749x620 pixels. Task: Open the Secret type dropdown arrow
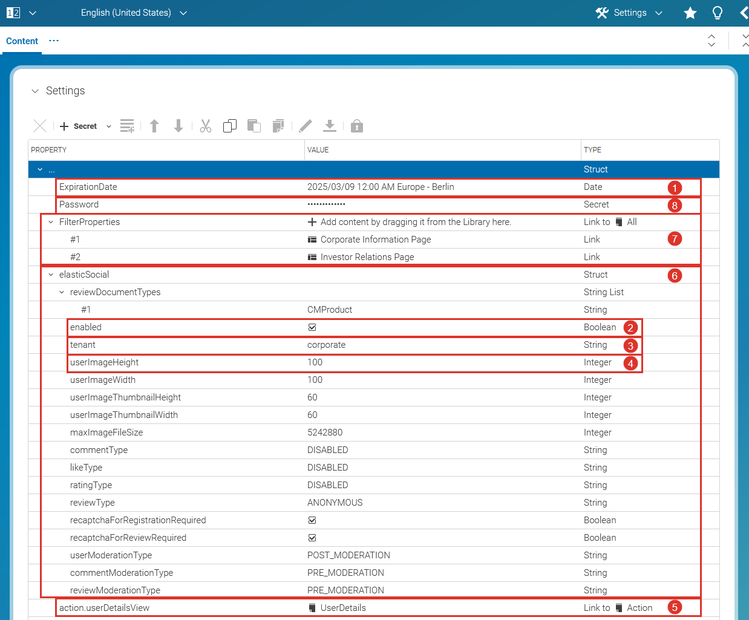tap(108, 126)
